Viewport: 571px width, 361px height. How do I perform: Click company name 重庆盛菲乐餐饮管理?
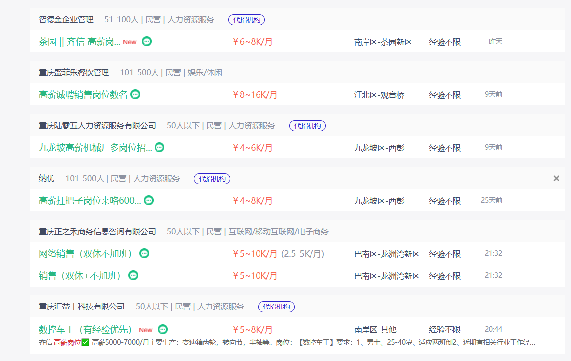click(74, 73)
